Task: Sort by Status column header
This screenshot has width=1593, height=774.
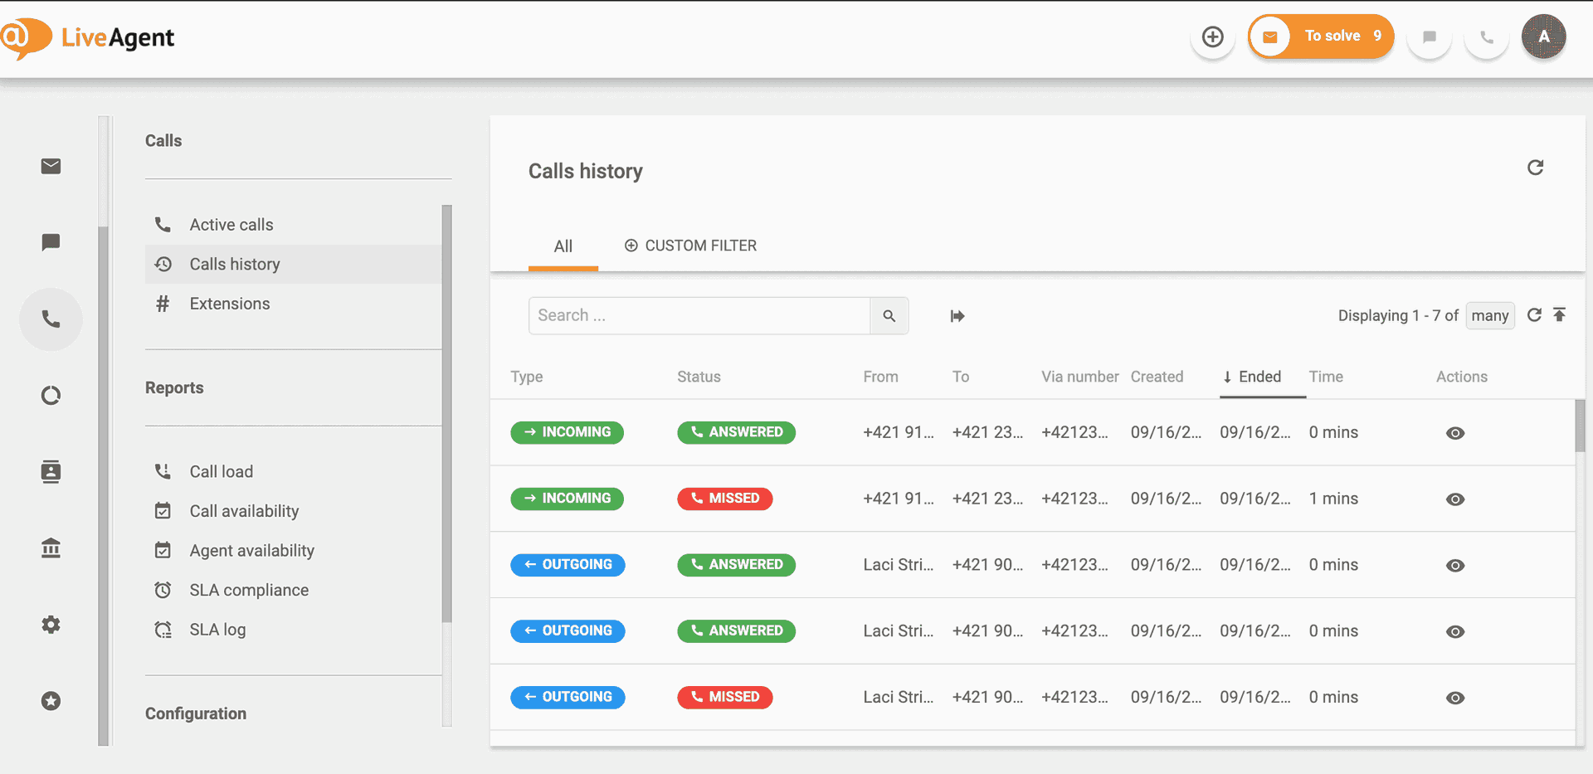Action: (699, 377)
